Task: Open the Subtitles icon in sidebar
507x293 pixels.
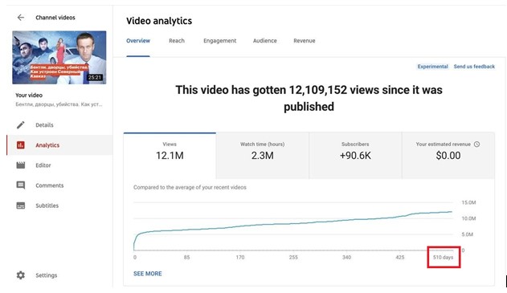Action: 21,206
